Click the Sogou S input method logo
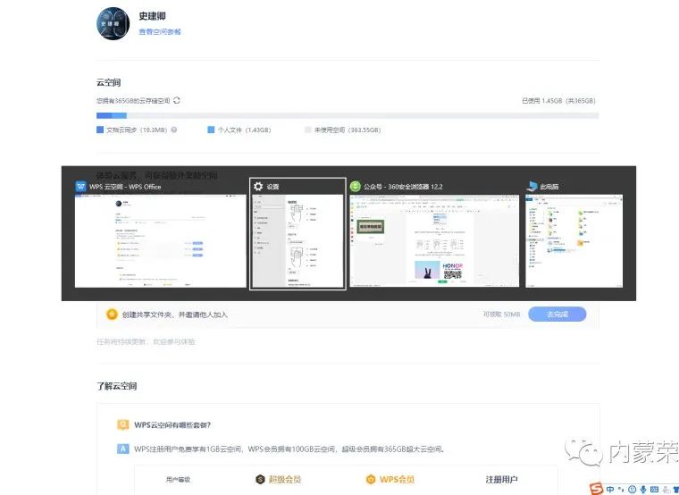 click(x=598, y=489)
